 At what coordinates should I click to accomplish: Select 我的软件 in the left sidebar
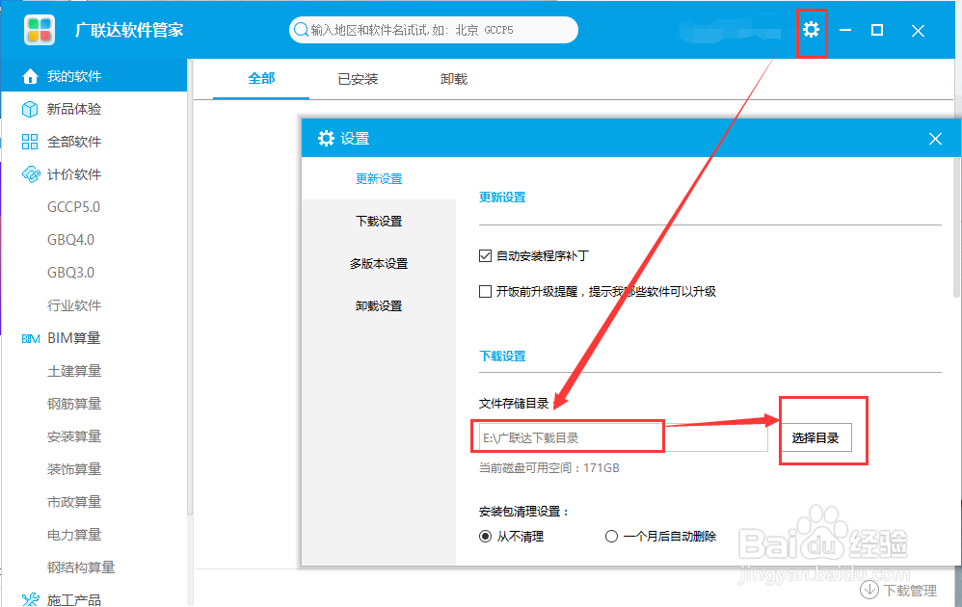tap(94, 76)
